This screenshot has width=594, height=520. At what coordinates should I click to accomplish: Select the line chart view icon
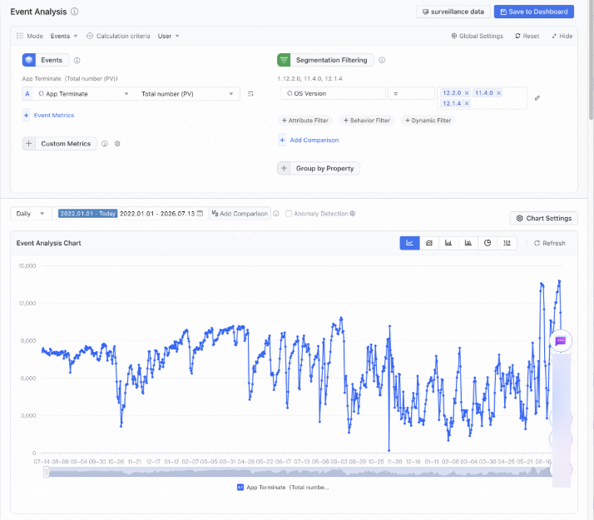click(x=409, y=243)
